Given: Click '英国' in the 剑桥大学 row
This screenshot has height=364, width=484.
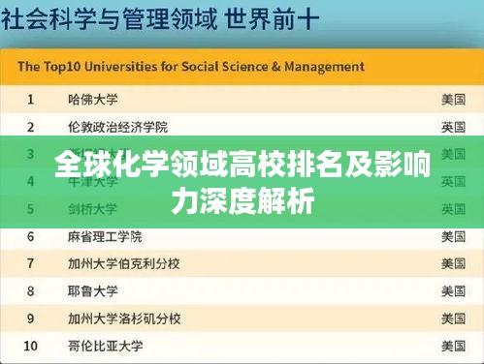Looking at the screenshot, I should point(453,209).
